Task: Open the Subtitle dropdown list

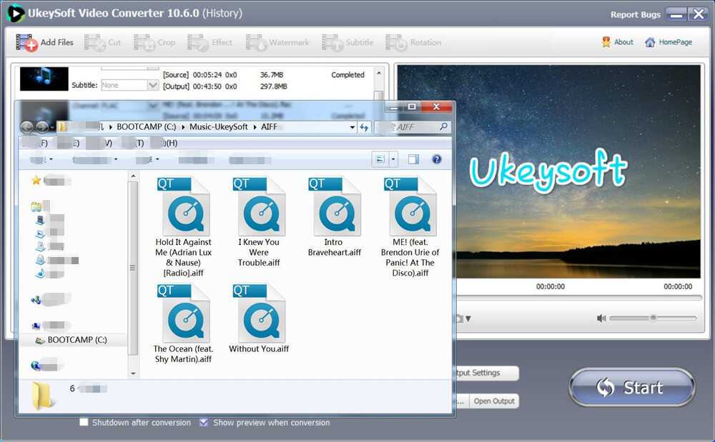Action: click(x=152, y=85)
